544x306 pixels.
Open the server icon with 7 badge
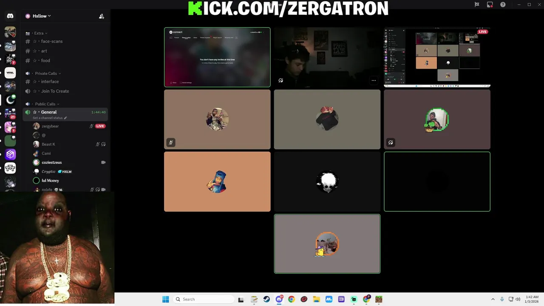coord(10,59)
